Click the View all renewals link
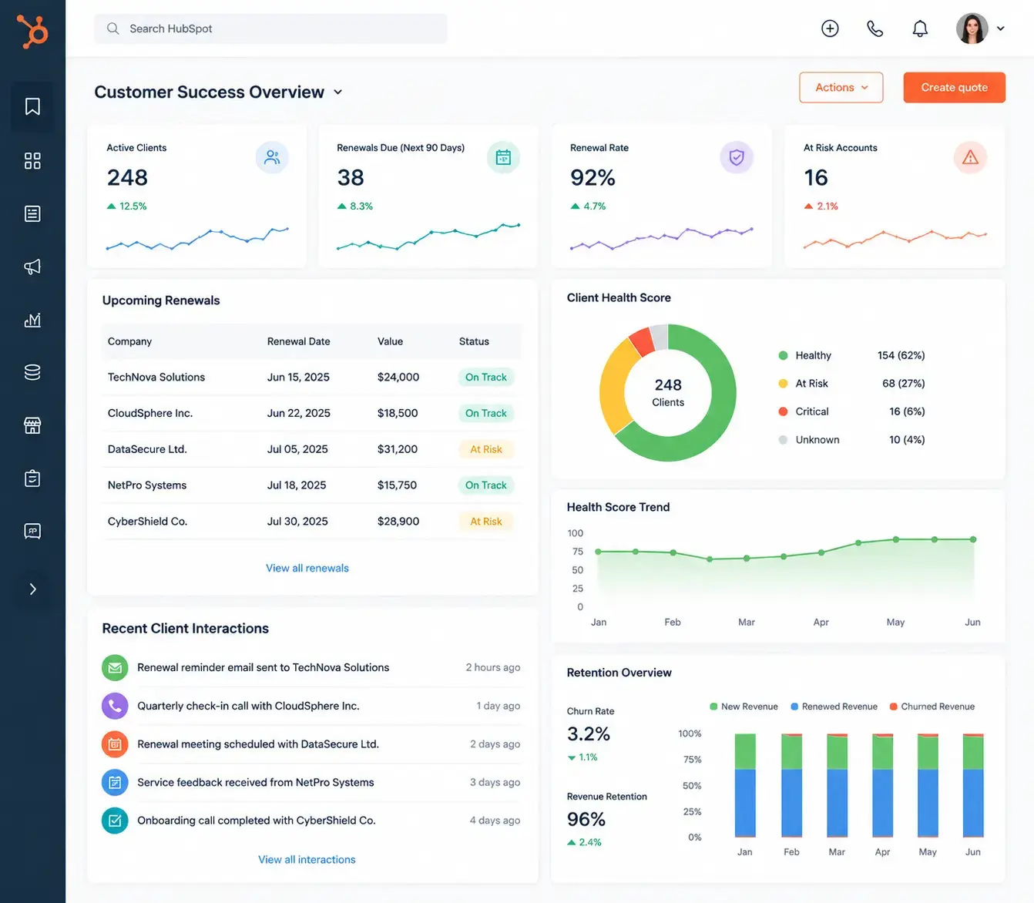The image size is (1034, 903). [x=307, y=569]
